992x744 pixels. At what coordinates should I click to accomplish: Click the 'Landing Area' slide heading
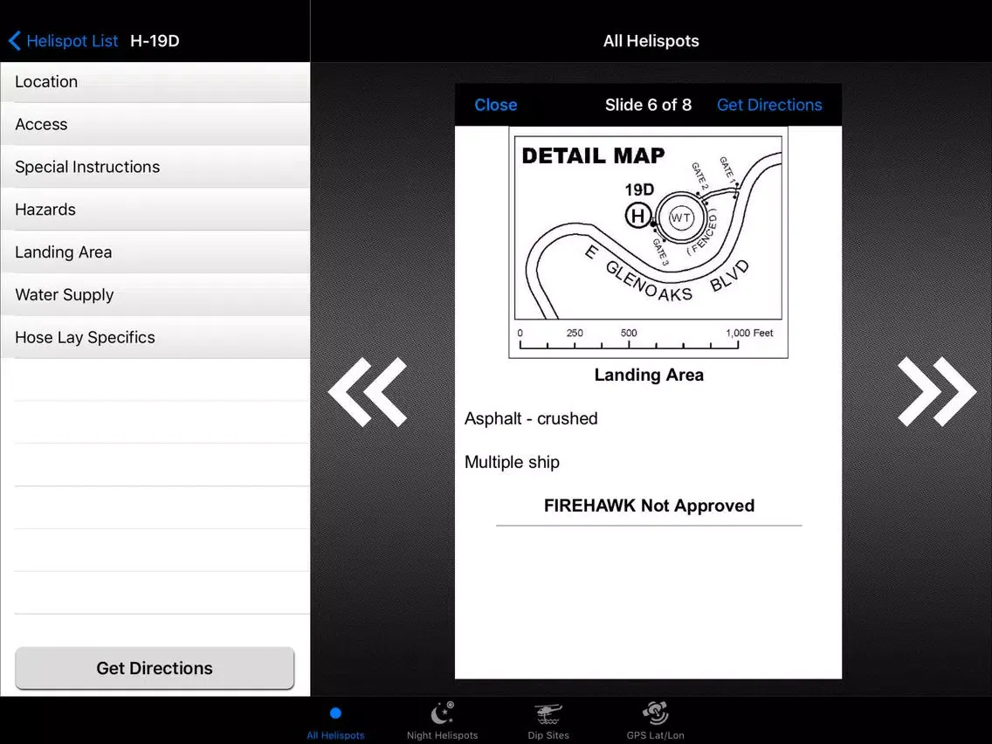click(649, 375)
